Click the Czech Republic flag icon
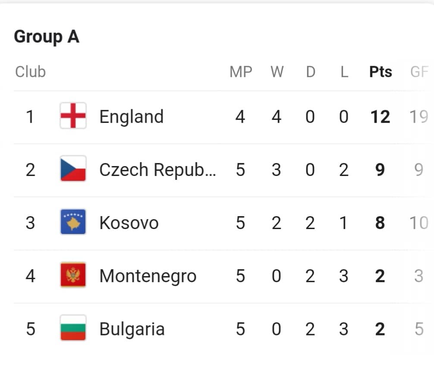This screenshot has height=371, width=434. coord(73,169)
